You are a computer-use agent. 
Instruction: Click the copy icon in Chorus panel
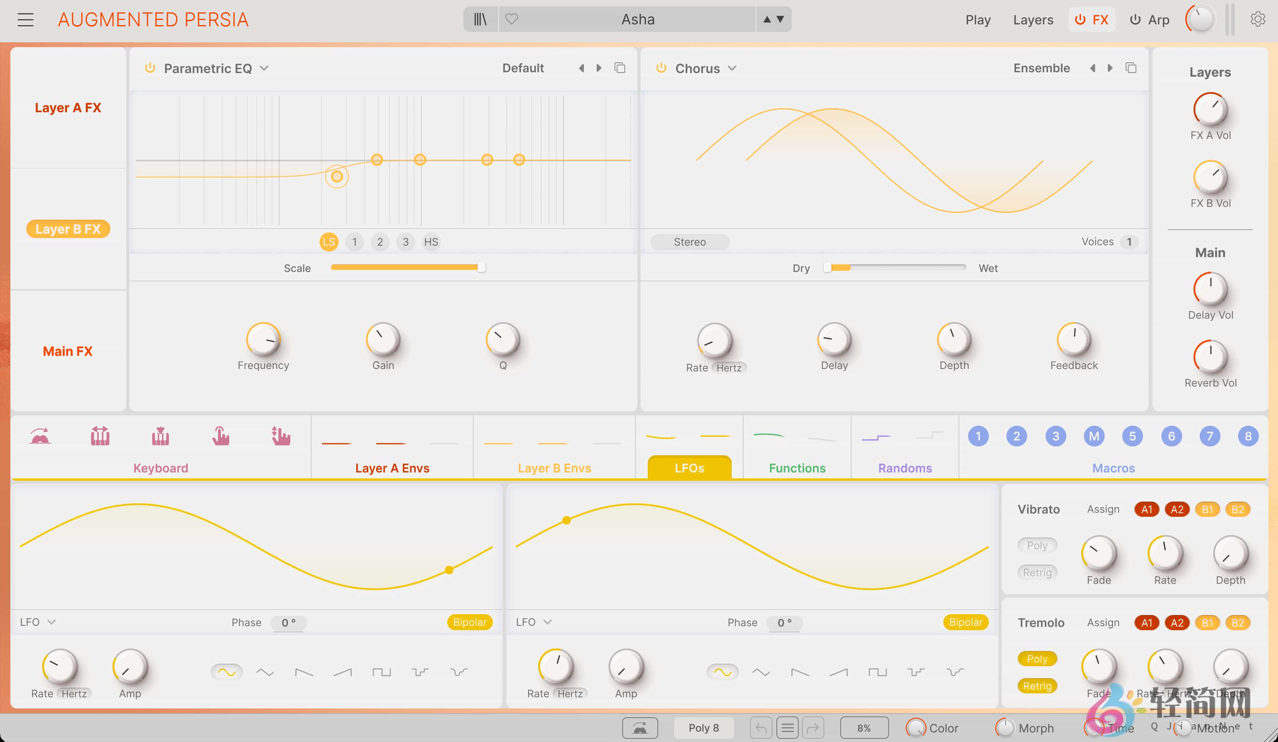1131,68
